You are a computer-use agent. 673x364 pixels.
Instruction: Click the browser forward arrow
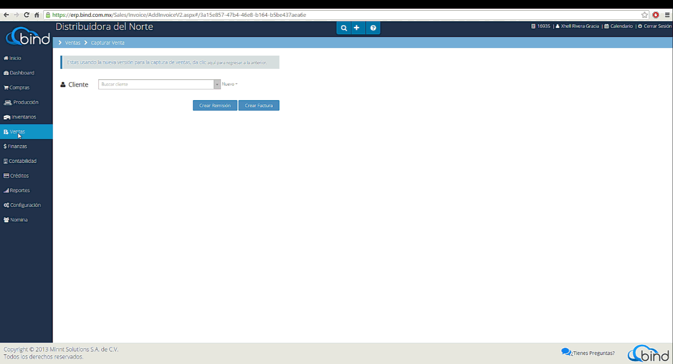click(x=17, y=15)
